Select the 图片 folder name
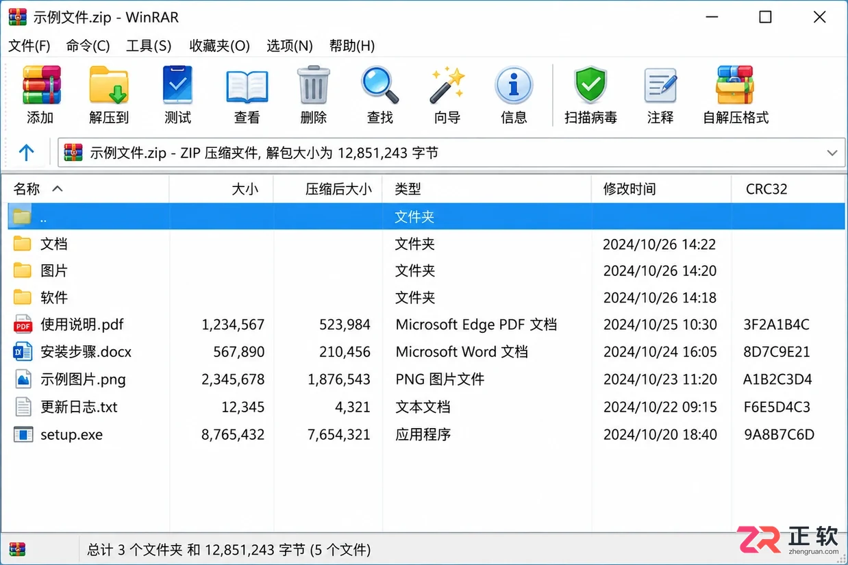 (53, 271)
